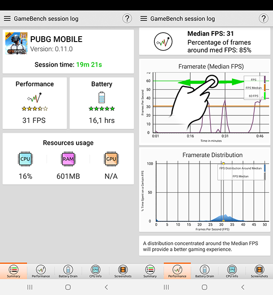This screenshot has height=295, width=273.
Task: Select Battery Drain tab in right bottom bar
Action: pos(205,271)
